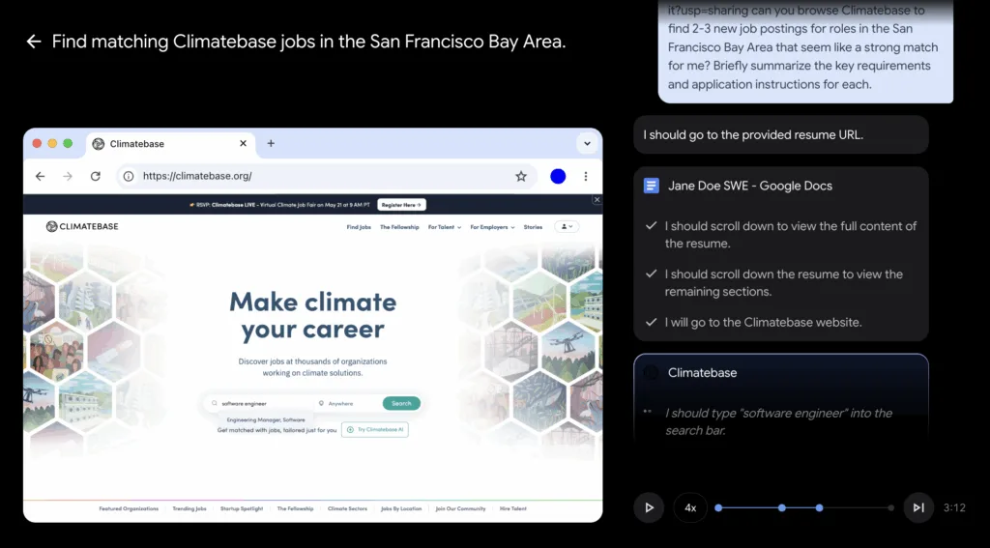This screenshot has height=548, width=990.
Task: Click Register Here in the banner
Action: 401,205
